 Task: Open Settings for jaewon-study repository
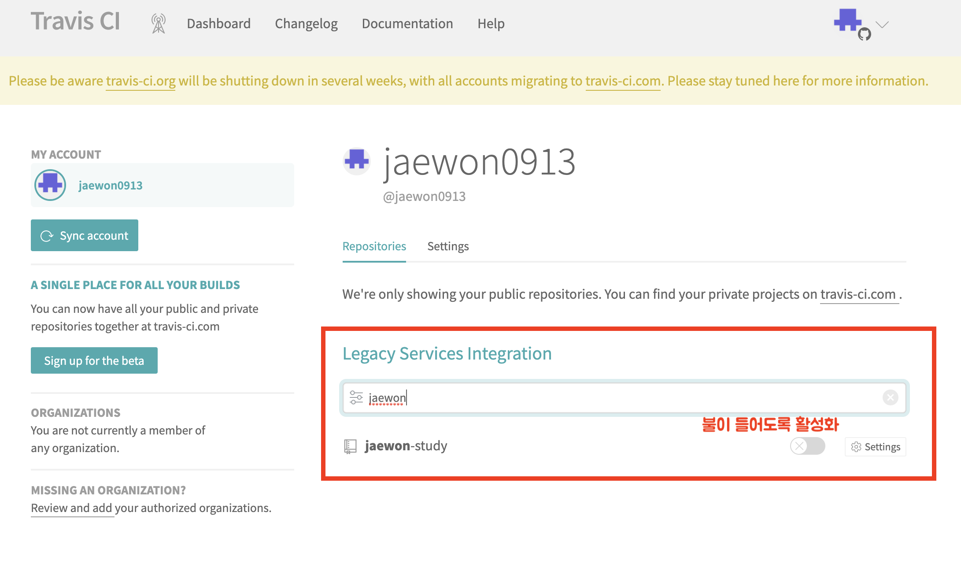tap(875, 447)
